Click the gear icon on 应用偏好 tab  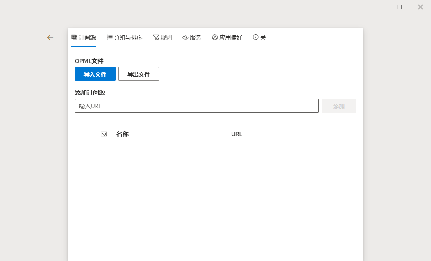pos(214,37)
